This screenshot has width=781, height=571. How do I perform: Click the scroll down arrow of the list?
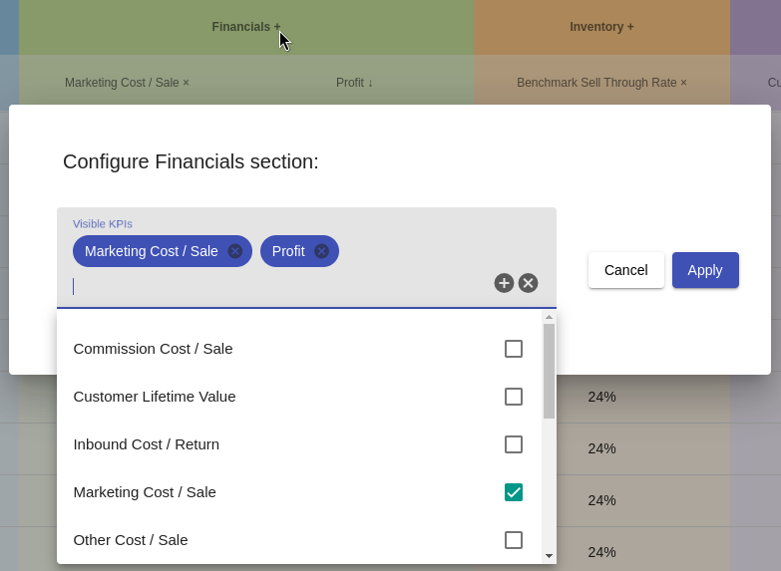coord(549,556)
